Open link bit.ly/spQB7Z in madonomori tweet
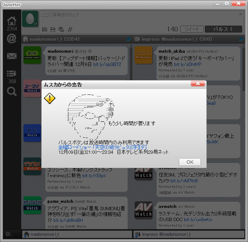The image size is (248, 242). (107, 64)
